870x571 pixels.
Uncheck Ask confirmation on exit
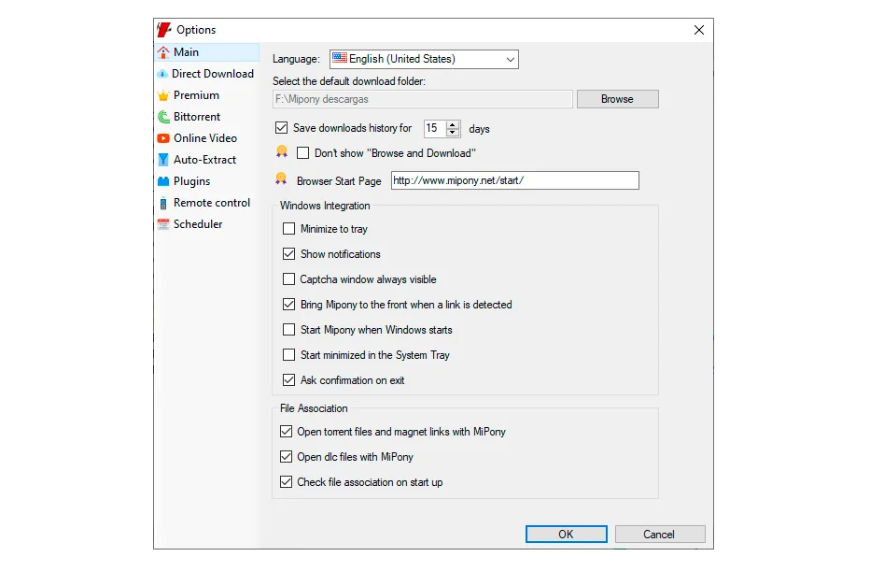(x=288, y=380)
